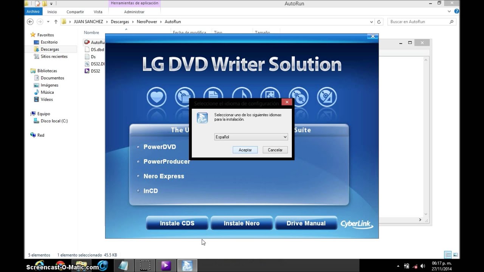Viewport: 484px width, 272px height.
Task: Select Descargas in the navigation pane
Action: [x=50, y=49]
